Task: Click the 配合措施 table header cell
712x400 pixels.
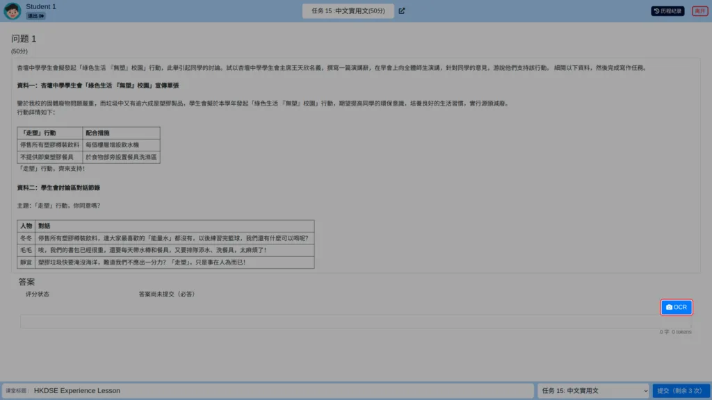Action: [x=121, y=133]
